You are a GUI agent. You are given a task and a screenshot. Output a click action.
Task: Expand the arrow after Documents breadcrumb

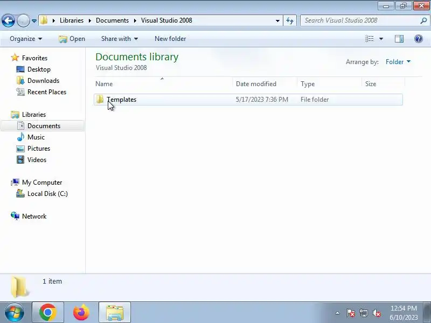(x=135, y=20)
